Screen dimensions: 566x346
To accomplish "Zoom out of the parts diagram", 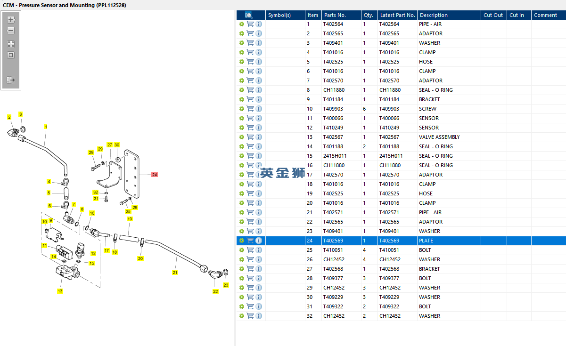I will [11, 31].
